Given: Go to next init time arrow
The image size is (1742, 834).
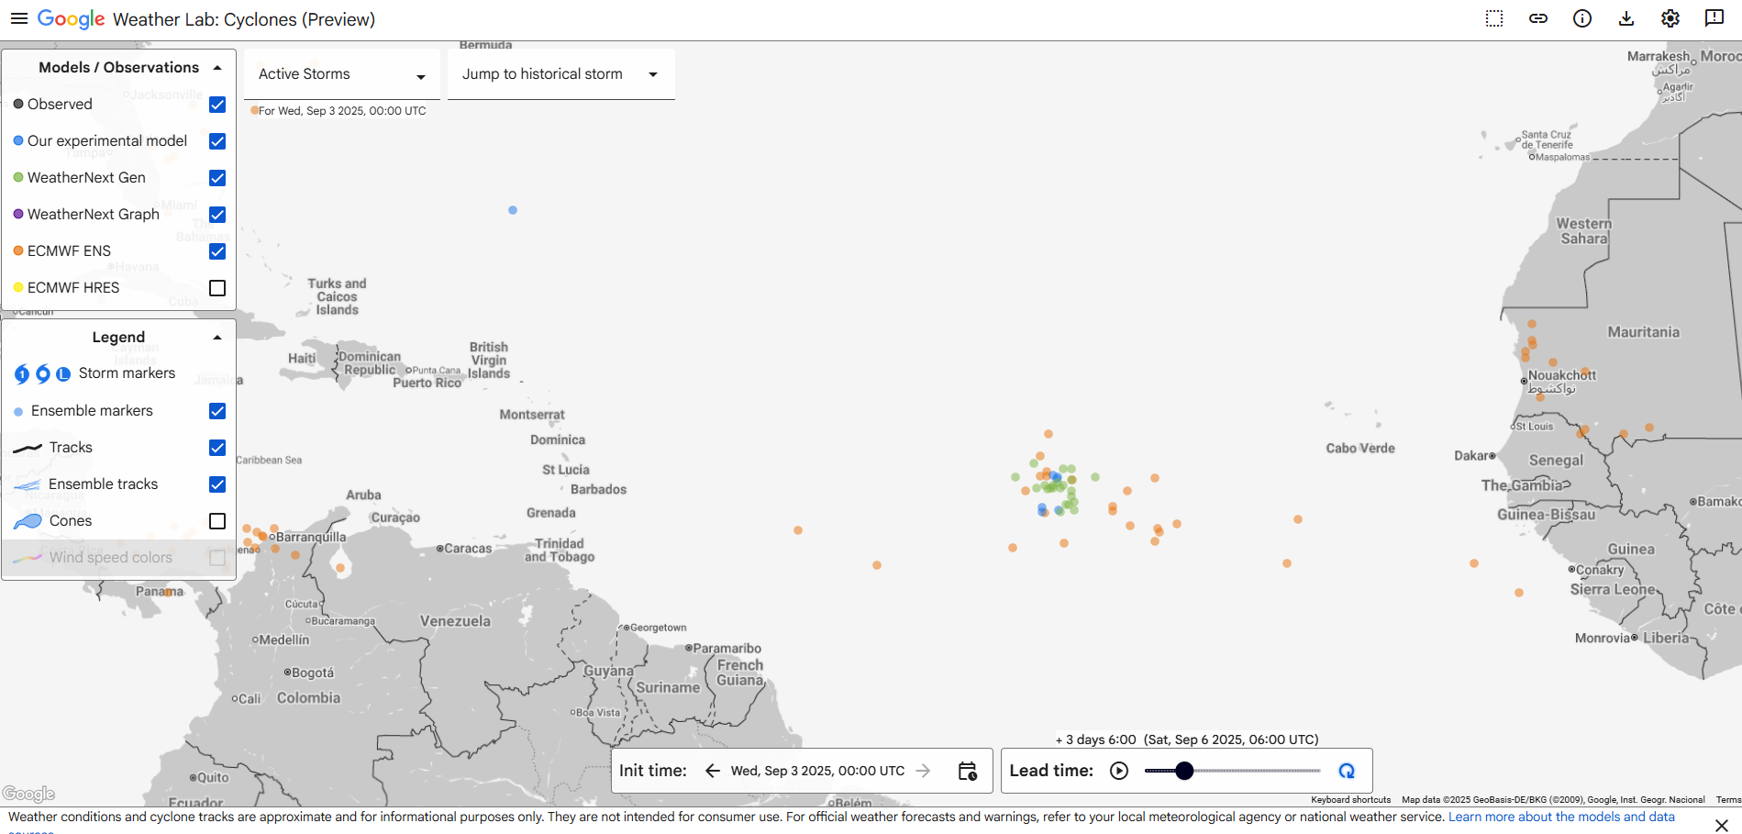Looking at the screenshot, I should 924,771.
